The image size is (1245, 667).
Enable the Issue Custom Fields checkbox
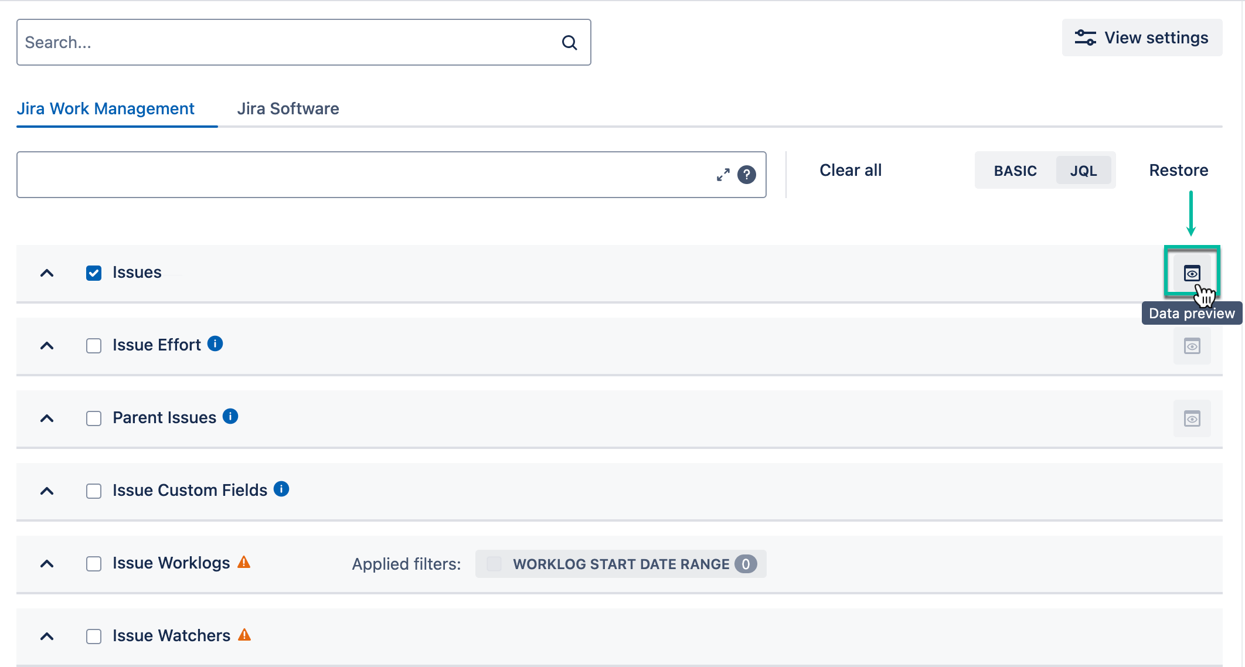pyautogui.click(x=93, y=491)
